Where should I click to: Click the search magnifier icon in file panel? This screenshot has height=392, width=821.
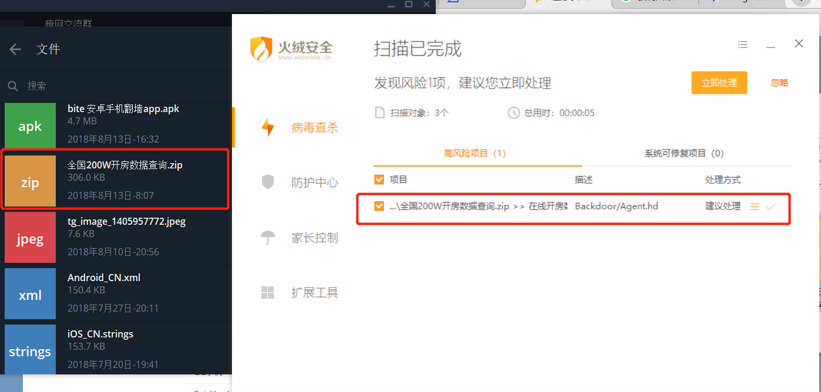coord(12,86)
